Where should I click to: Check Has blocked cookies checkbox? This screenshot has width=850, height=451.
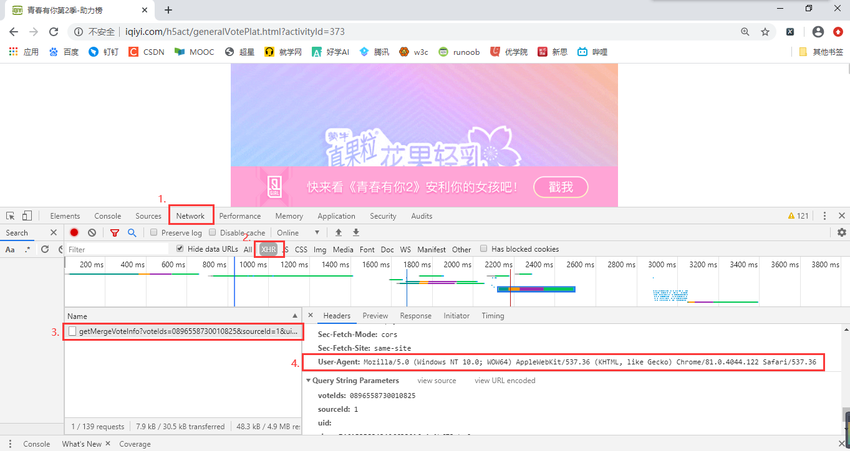click(x=484, y=249)
